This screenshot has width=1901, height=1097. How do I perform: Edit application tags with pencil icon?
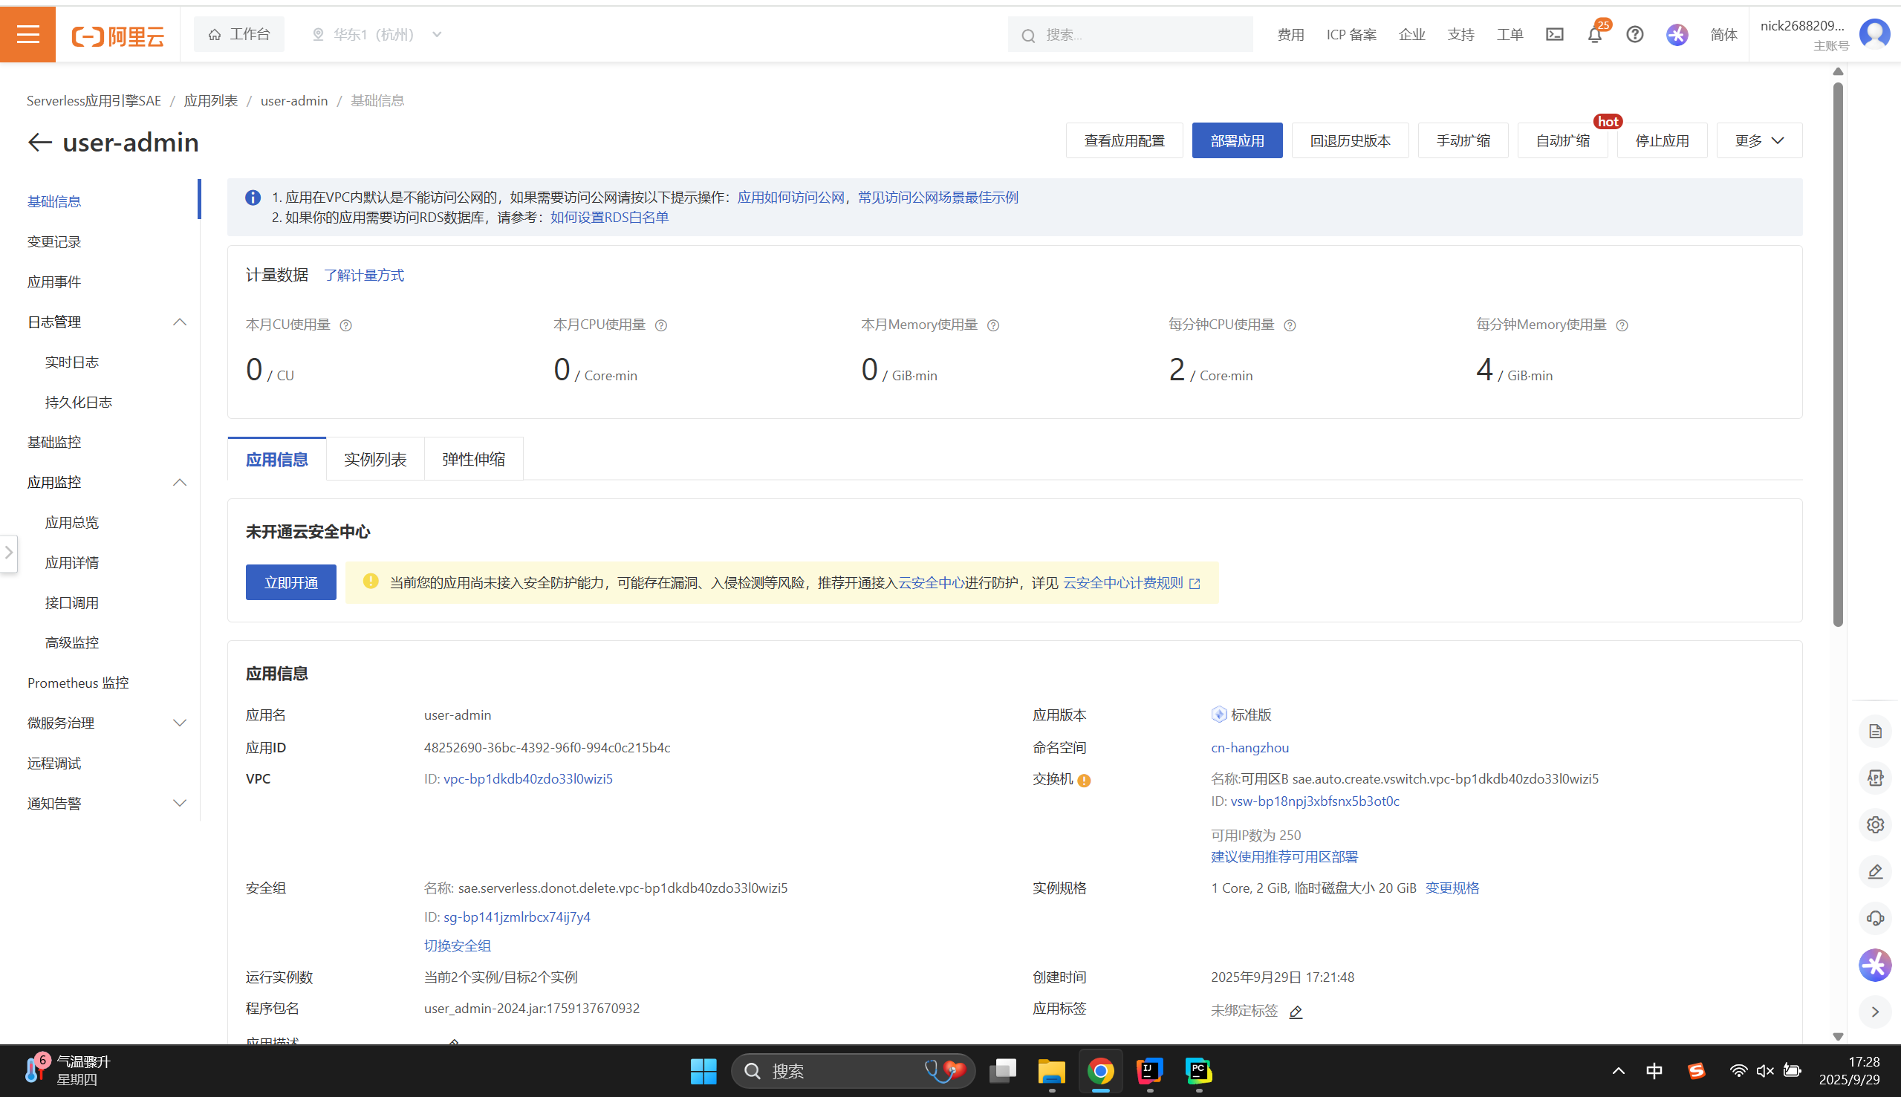tap(1296, 1012)
